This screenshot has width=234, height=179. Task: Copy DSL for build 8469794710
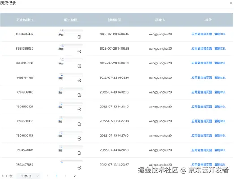click(x=220, y=77)
